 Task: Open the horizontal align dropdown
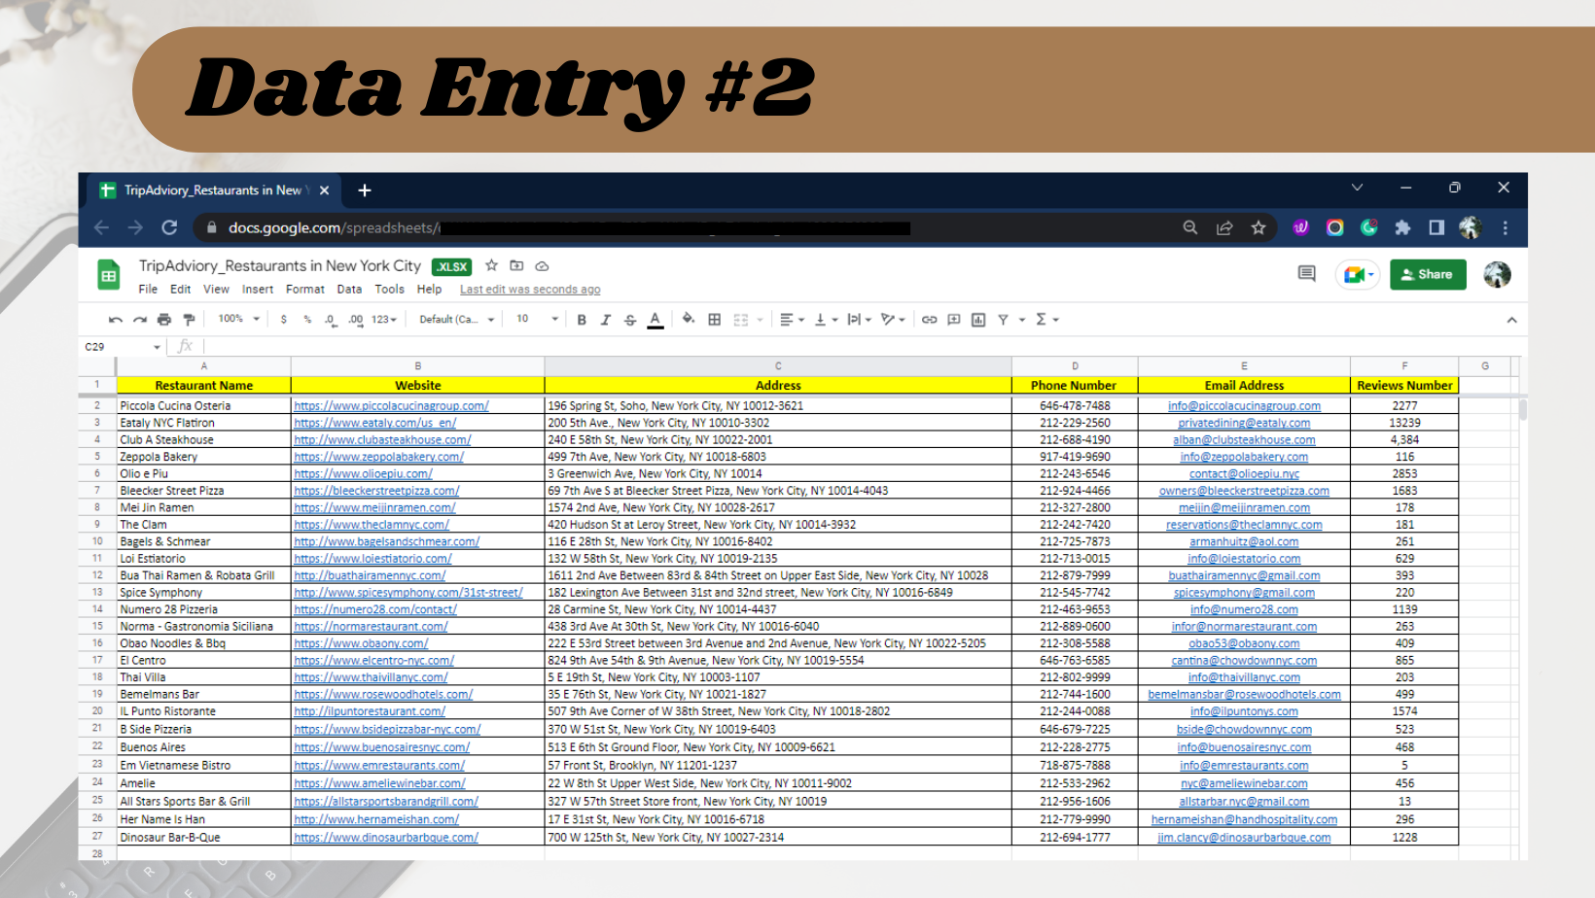click(x=792, y=319)
